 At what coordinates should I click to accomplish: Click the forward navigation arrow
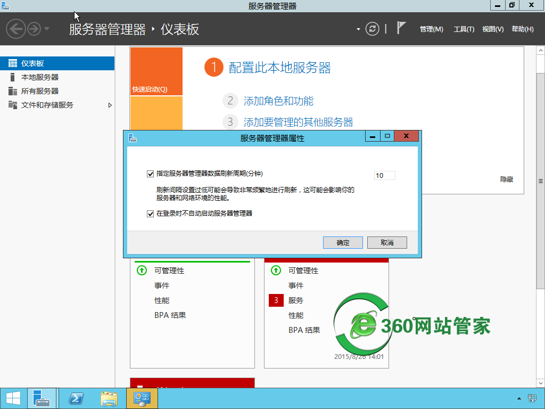pos(34,29)
